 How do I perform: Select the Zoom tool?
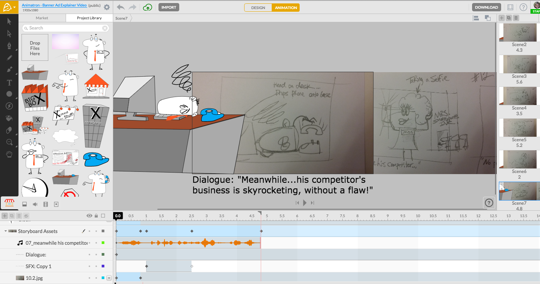click(x=9, y=142)
